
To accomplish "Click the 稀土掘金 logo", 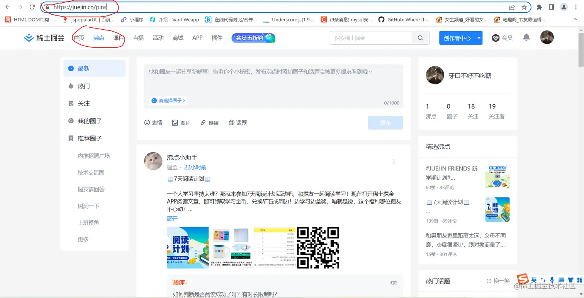I will click(x=44, y=38).
